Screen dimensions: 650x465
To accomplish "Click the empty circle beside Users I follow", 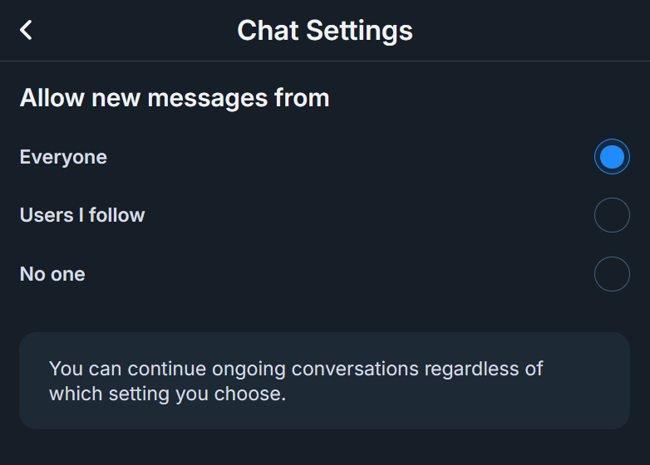I will 612,216.
